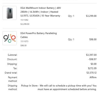This screenshot has height=95, width=111.
Task: Open the EG4 WallMount battery product thumbnail
Action: (x=10, y=13)
